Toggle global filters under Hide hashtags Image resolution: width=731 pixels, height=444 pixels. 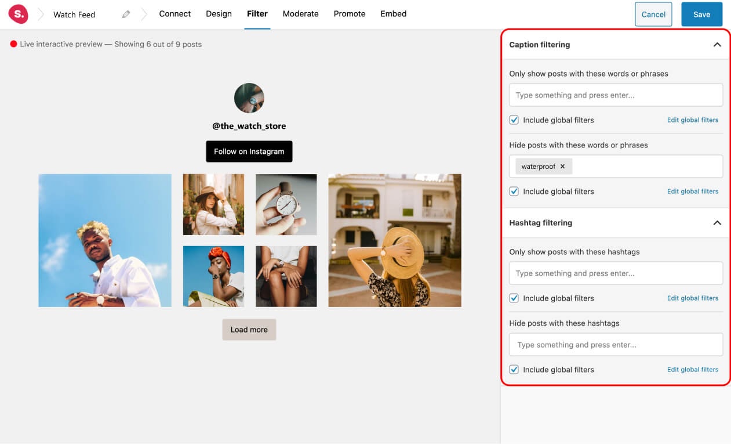pos(514,370)
